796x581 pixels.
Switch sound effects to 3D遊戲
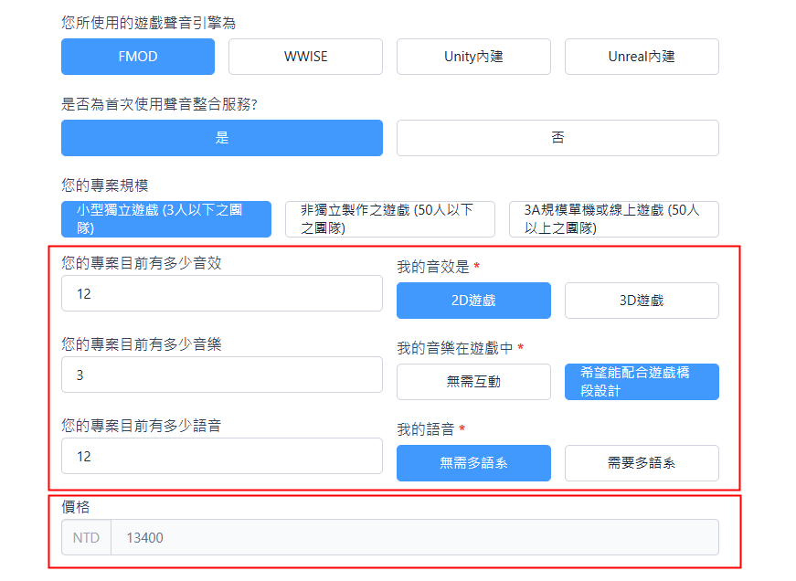[642, 301]
